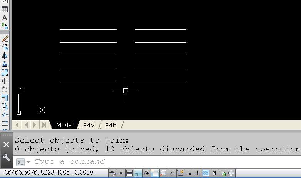Toggle Selection Cycling in status bar

click(x=223, y=173)
